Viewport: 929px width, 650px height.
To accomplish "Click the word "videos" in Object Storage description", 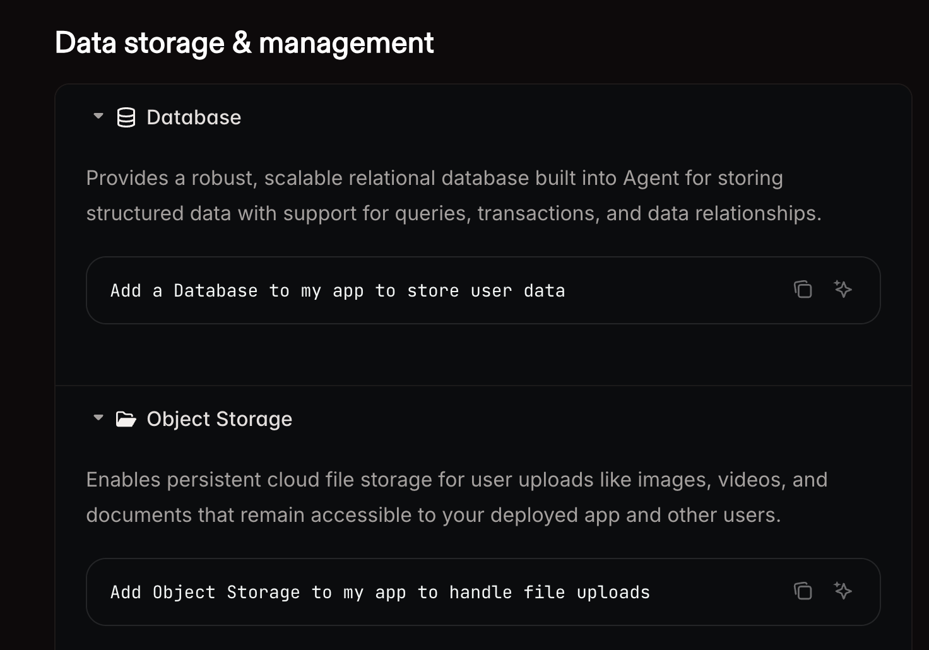I will [751, 480].
